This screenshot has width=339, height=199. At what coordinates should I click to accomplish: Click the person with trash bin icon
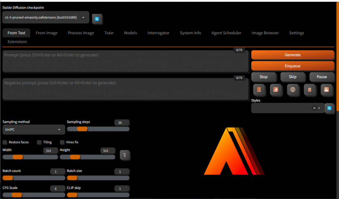point(276,89)
